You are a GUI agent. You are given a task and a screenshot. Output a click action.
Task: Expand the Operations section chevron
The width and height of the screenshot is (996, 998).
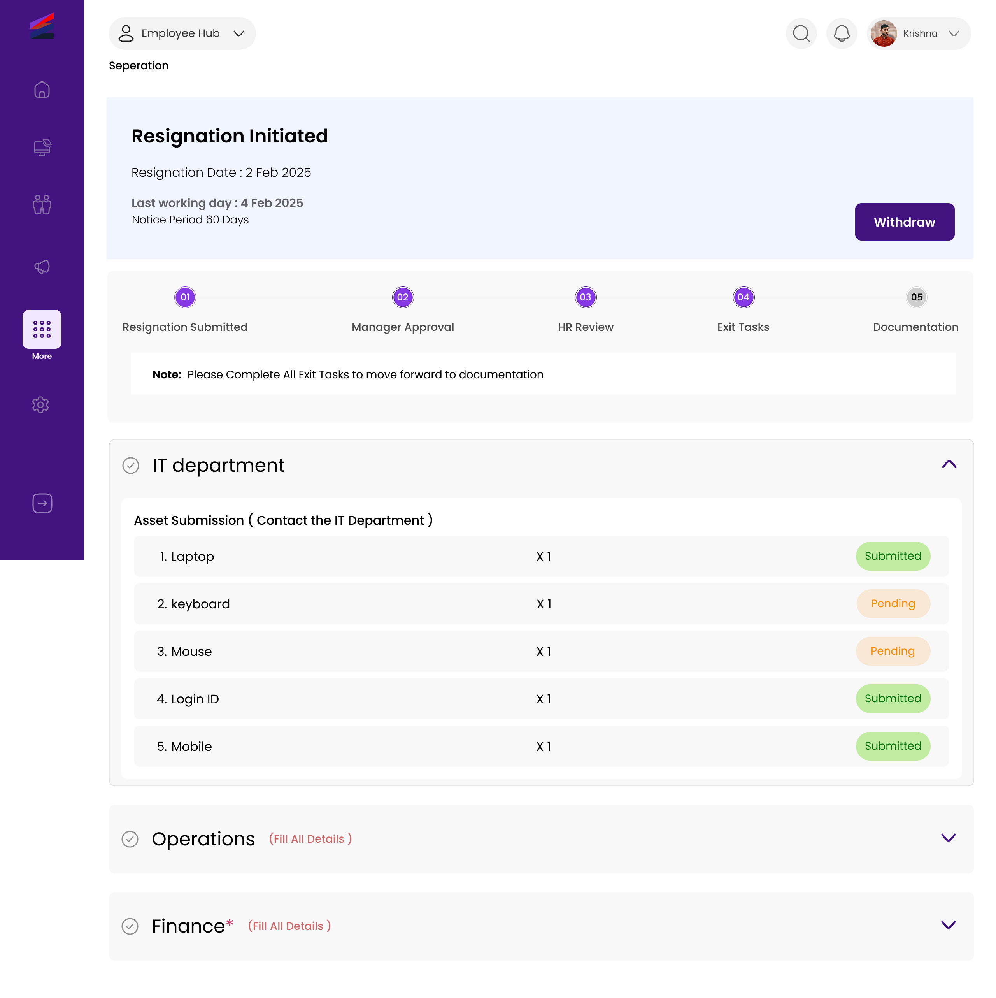click(948, 837)
